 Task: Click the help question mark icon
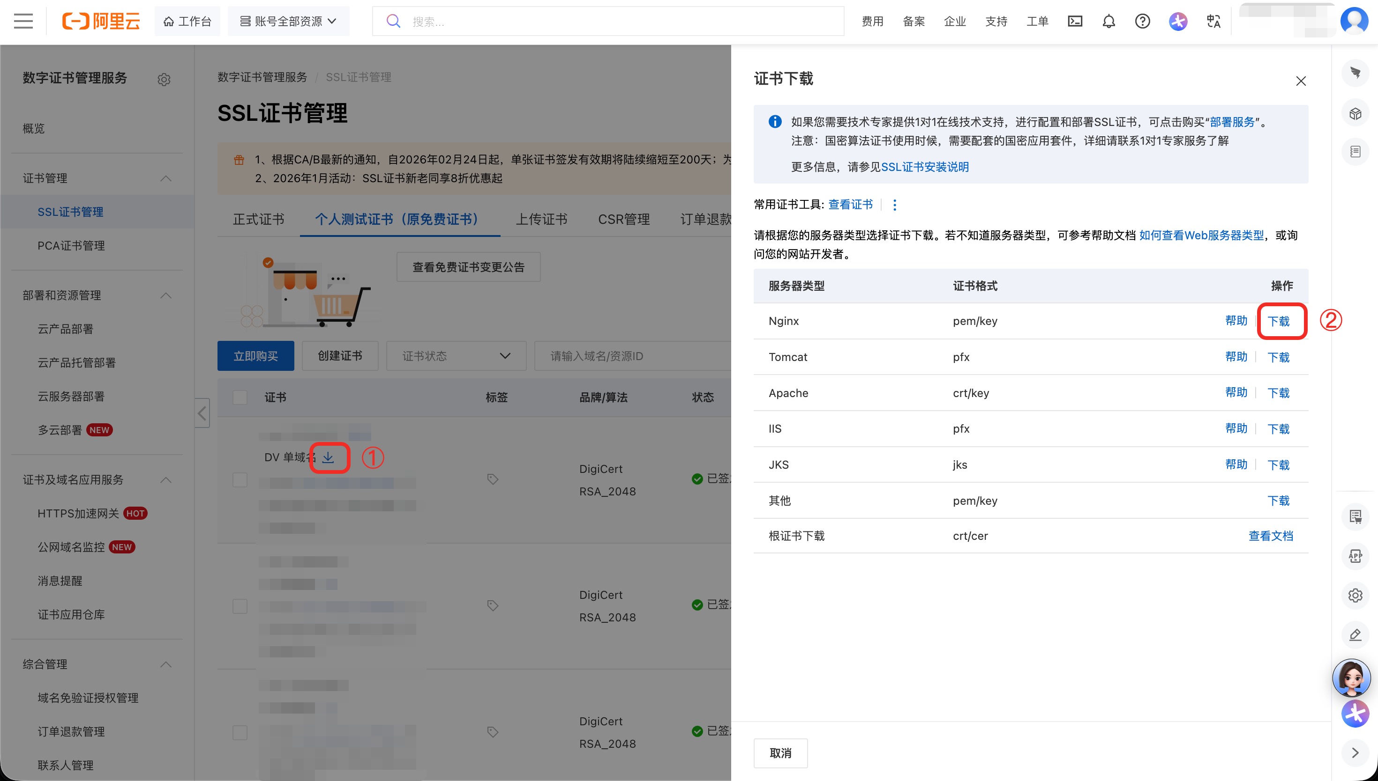(x=1142, y=22)
